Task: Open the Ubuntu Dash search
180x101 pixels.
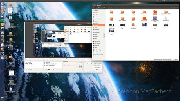Action: [x=2, y=4]
